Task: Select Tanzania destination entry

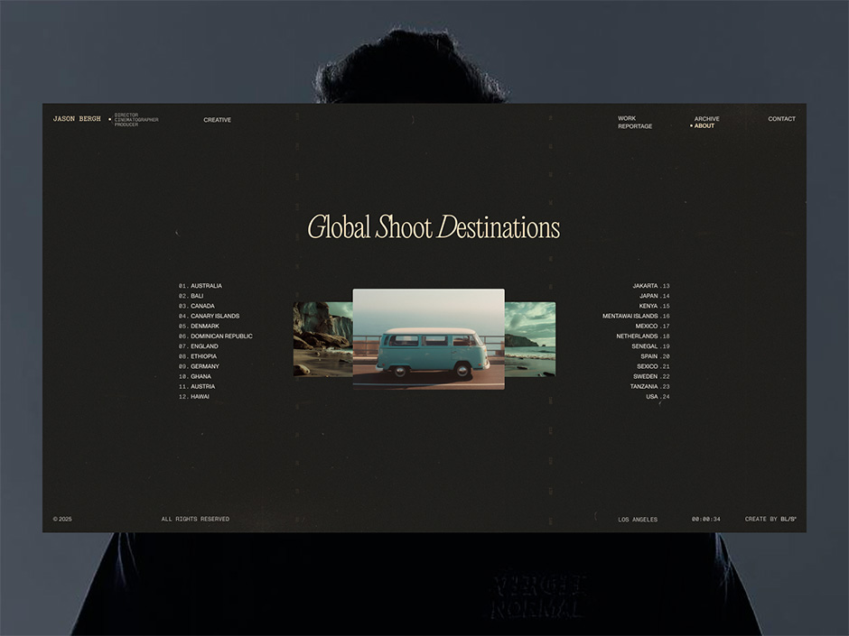Action: click(x=644, y=387)
